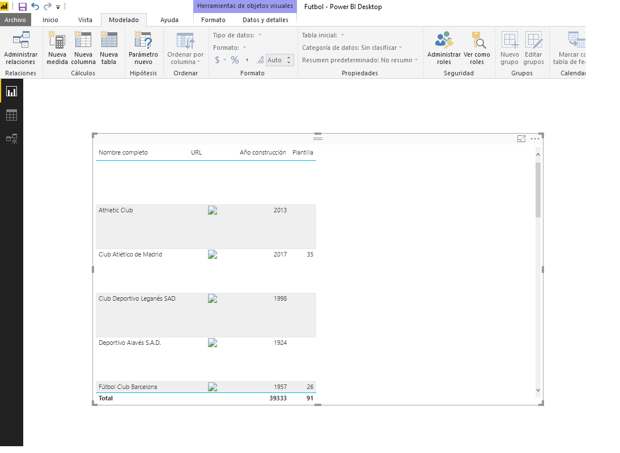The image size is (620, 453).
Task: Switch to the Vista ribbon tab
Action: 85,19
